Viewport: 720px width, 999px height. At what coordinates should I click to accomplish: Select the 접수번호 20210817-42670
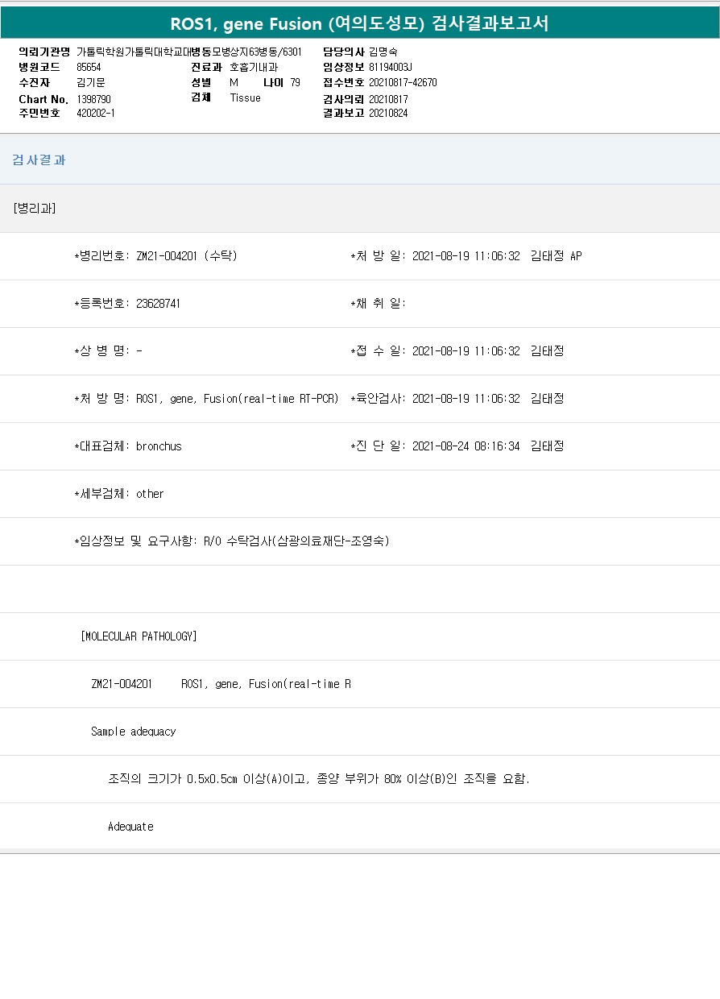pos(403,82)
